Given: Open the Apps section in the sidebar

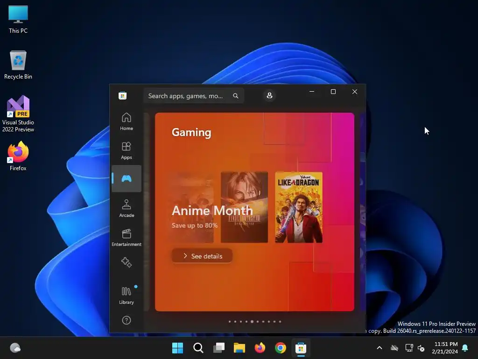Looking at the screenshot, I should pyautogui.click(x=127, y=151).
